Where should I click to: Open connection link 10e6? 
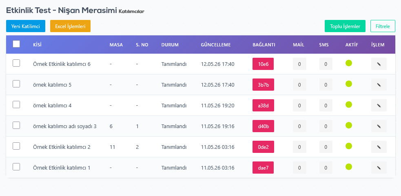pyautogui.click(x=263, y=64)
